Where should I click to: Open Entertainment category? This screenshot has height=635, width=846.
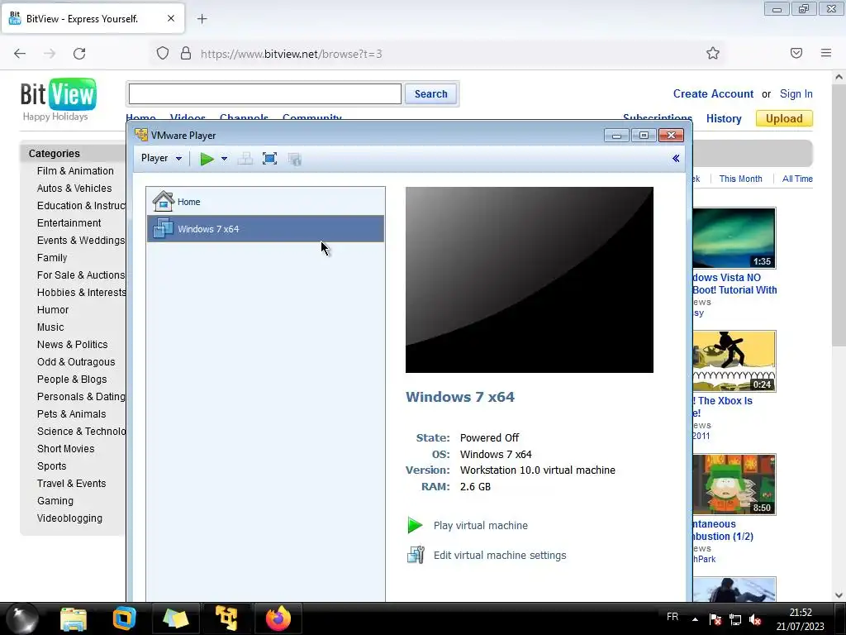coord(69,223)
